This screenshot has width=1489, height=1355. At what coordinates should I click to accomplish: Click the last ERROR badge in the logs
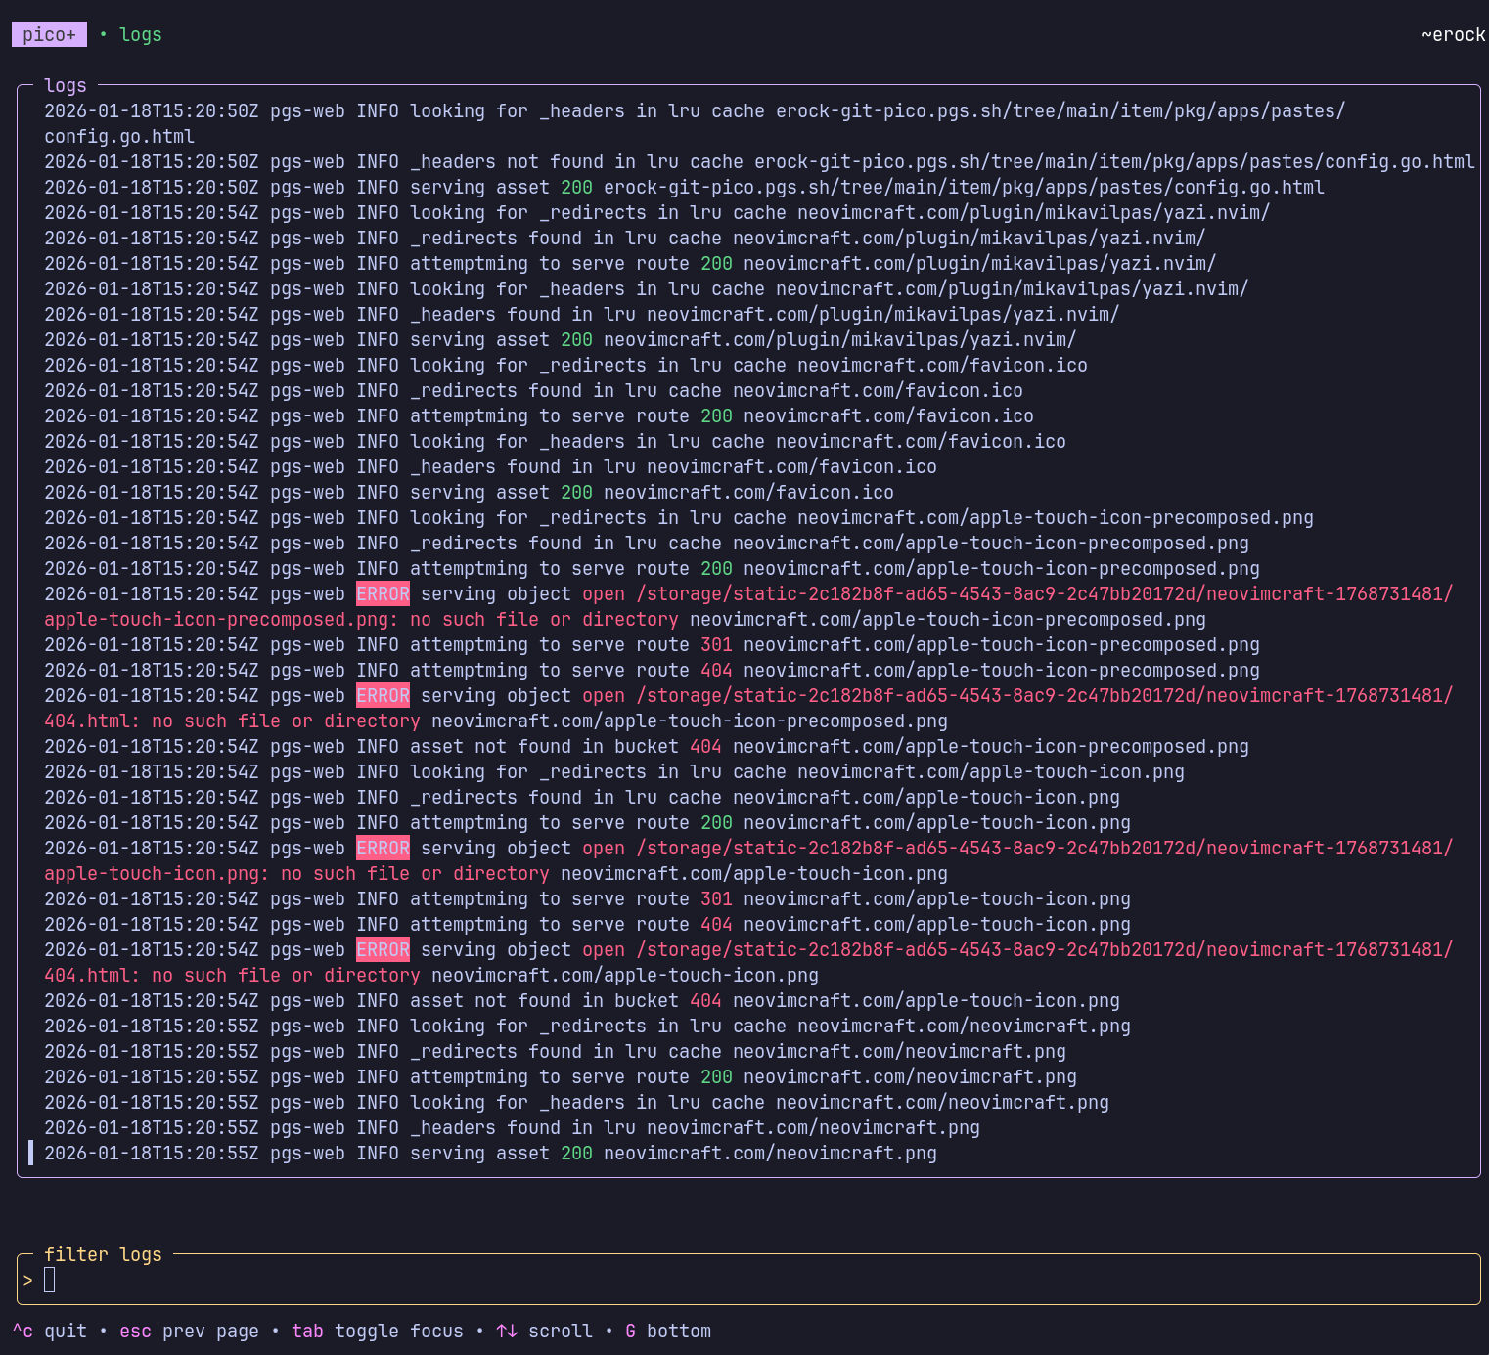[x=383, y=950]
